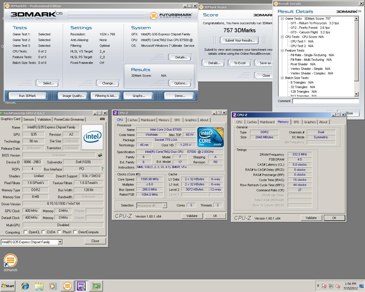Click Close button in GPU-Z
The width and height of the screenshot is (365, 292).
tap(95, 241)
